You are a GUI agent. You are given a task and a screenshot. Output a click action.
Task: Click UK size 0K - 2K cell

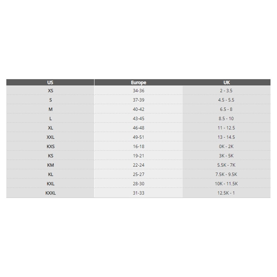pyautogui.click(x=226, y=147)
